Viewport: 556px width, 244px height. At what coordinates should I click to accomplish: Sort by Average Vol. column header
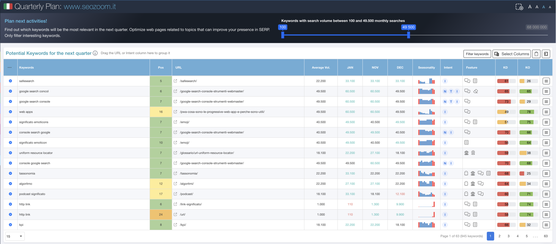(x=321, y=68)
